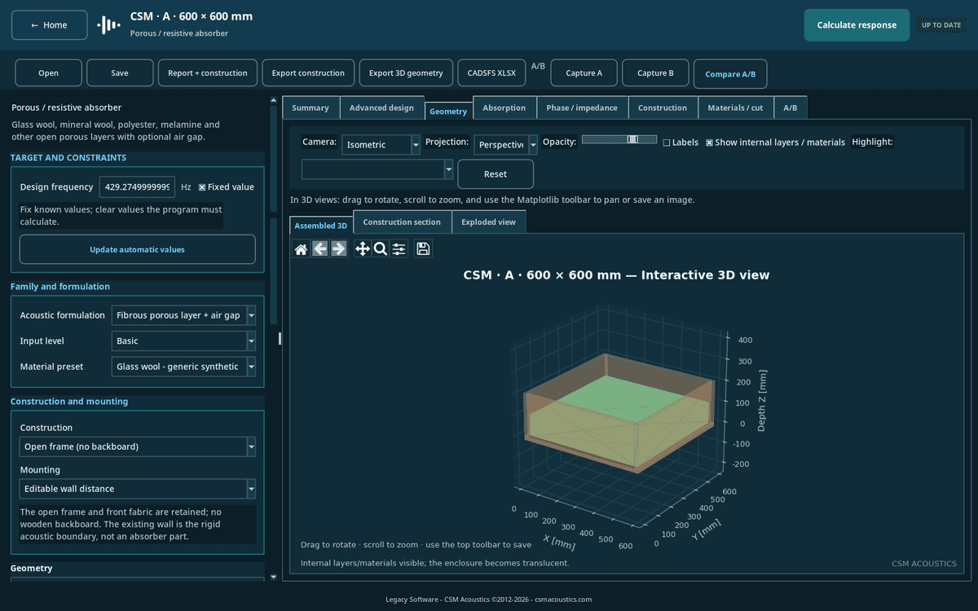The width and height of the screenshot is (978, 611).
Task: Reset the 3D plot with the toolbar house icon
Action: (301, 249)
